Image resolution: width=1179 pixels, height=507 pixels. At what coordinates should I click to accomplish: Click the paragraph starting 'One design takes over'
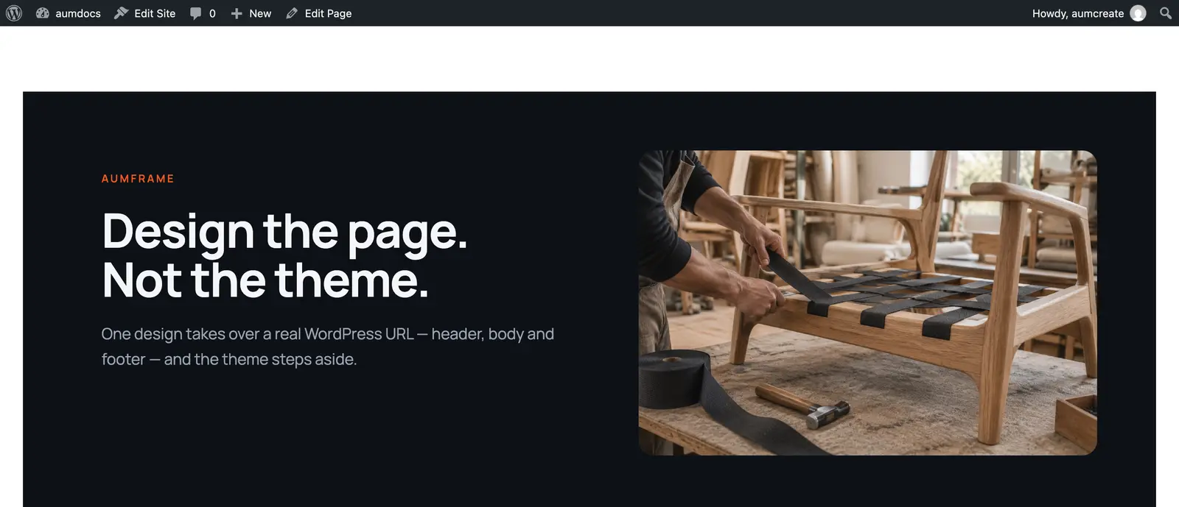[x=328, y=347]
